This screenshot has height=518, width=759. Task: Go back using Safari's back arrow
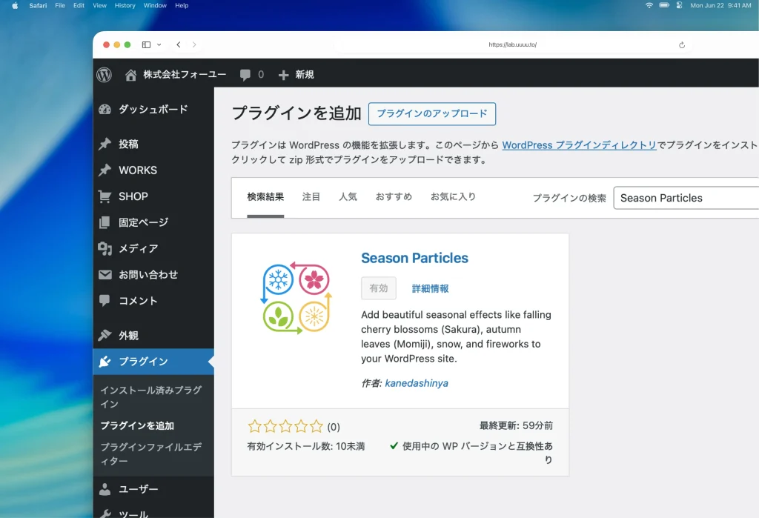(179, 44)
